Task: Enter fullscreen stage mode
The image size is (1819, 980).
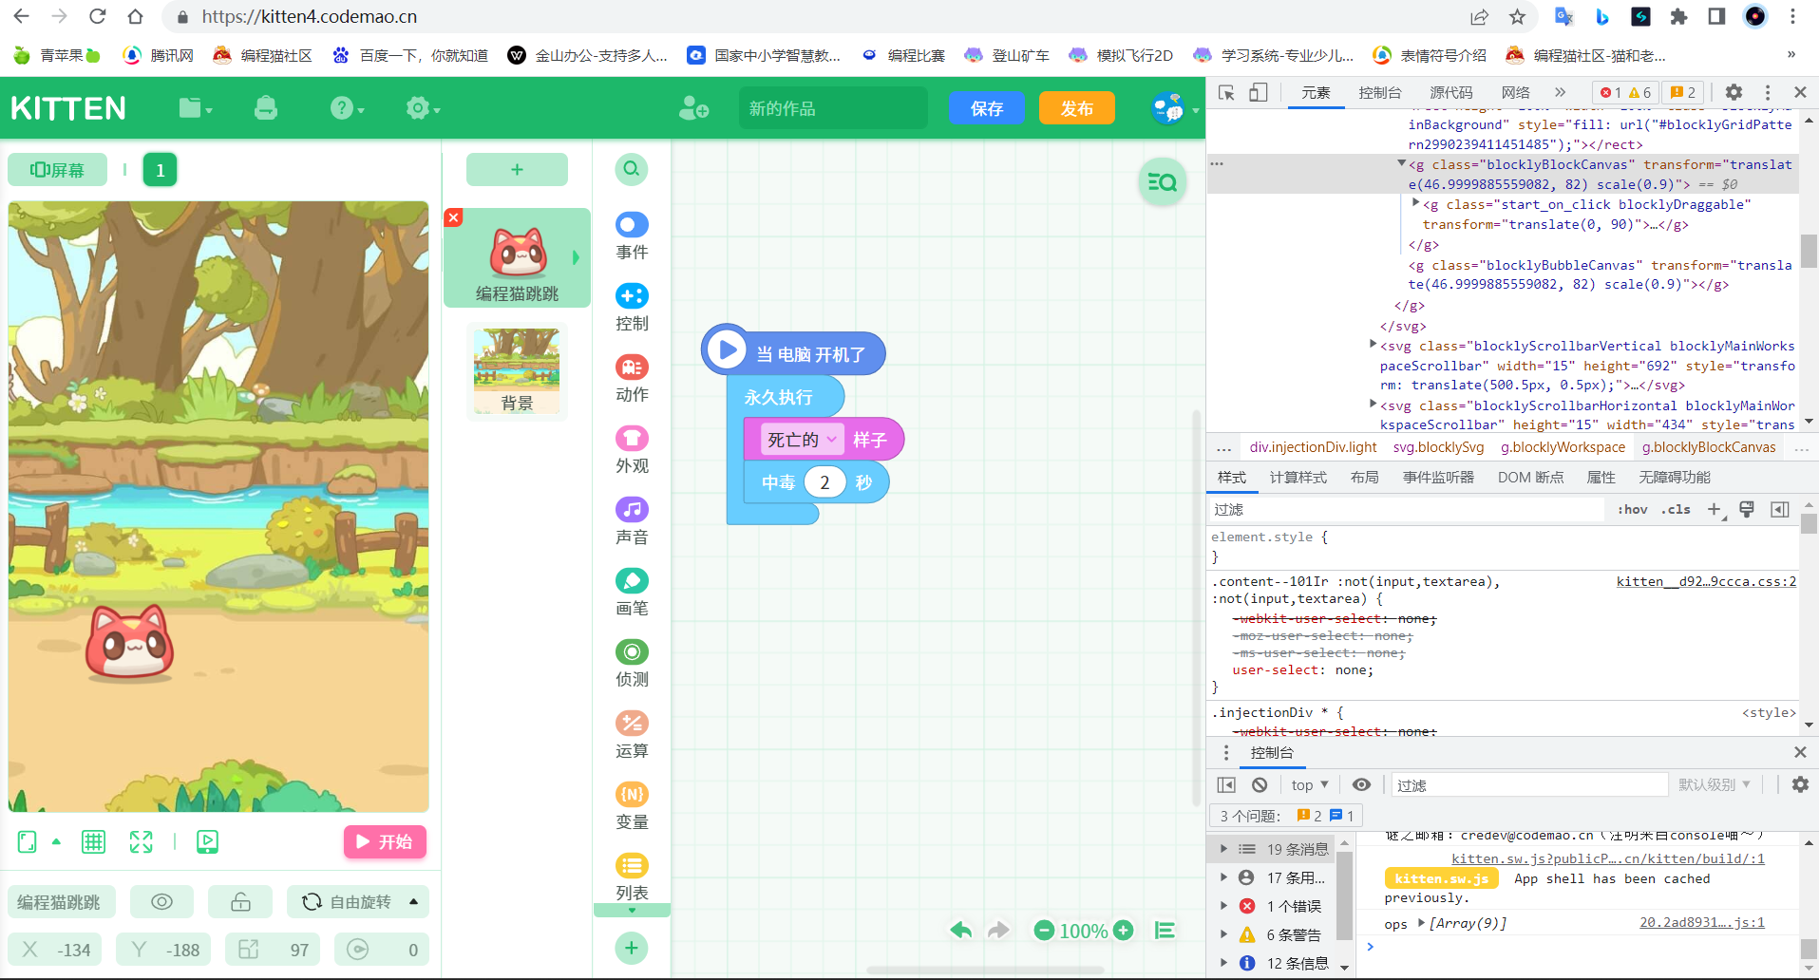Action: point(141,841)
